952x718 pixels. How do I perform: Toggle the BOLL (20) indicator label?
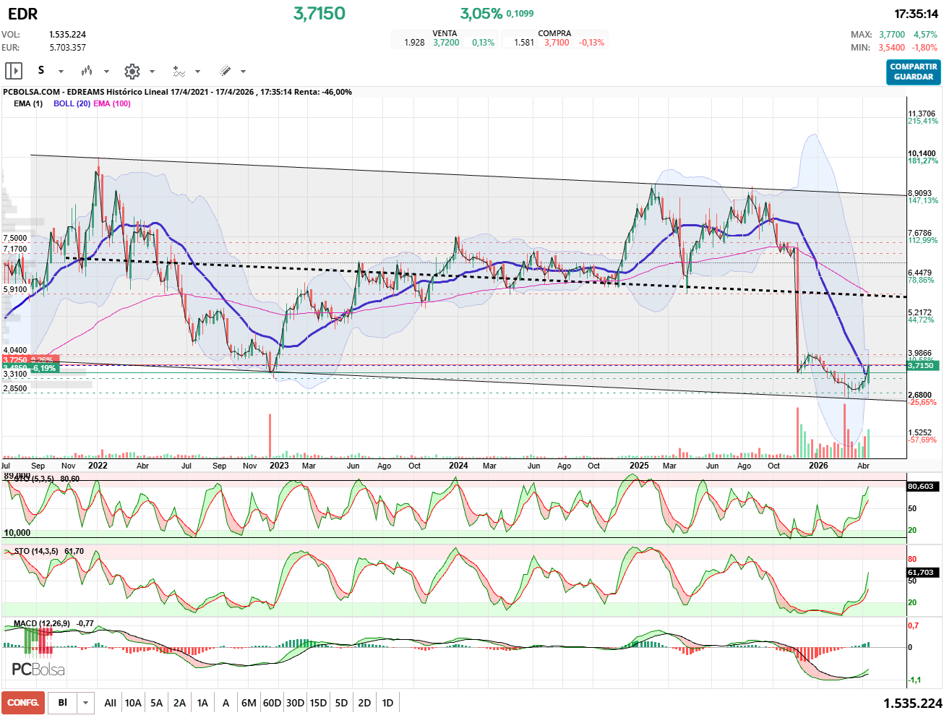tap(72, 103)
